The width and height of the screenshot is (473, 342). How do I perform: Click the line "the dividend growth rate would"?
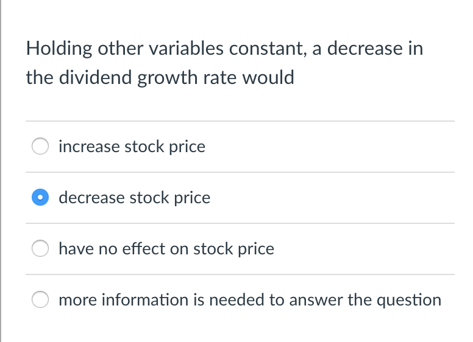point(160,77)
